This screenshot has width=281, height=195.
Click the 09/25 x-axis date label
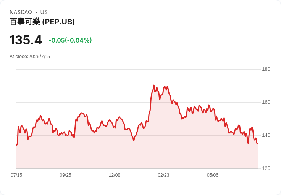[65, 175]
